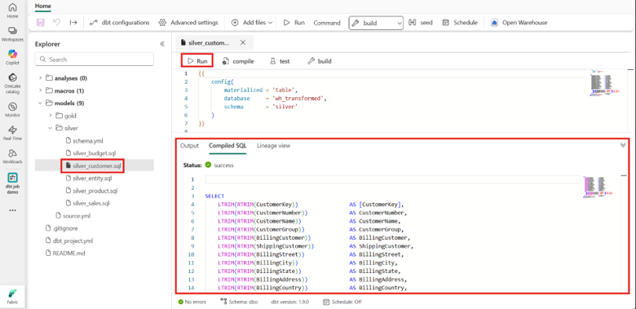636x309 pixels.
Task: Click dbt version: 1.9.0 in status bar
Action: pos(290,302)
